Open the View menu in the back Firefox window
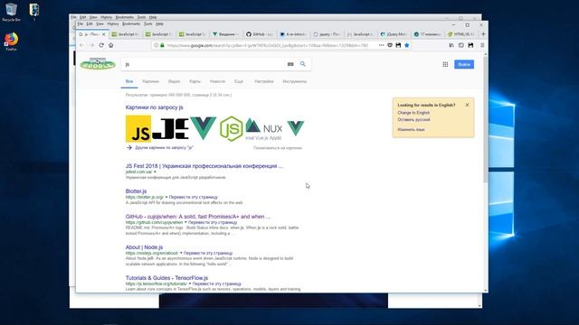 click(x=93, y=17)
